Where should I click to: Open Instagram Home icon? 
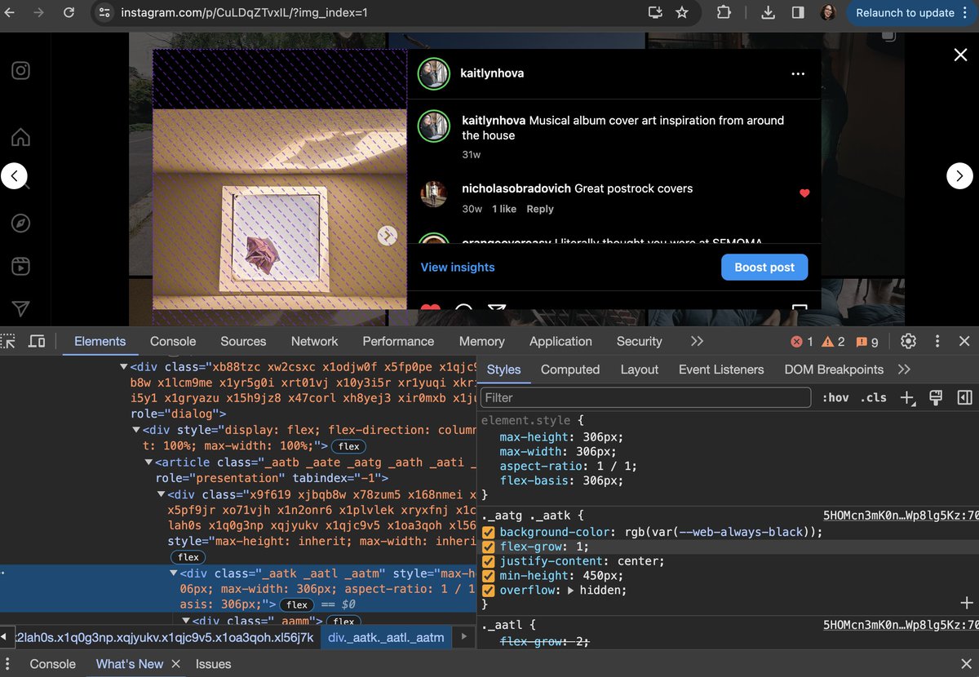[x=21, y=137]
